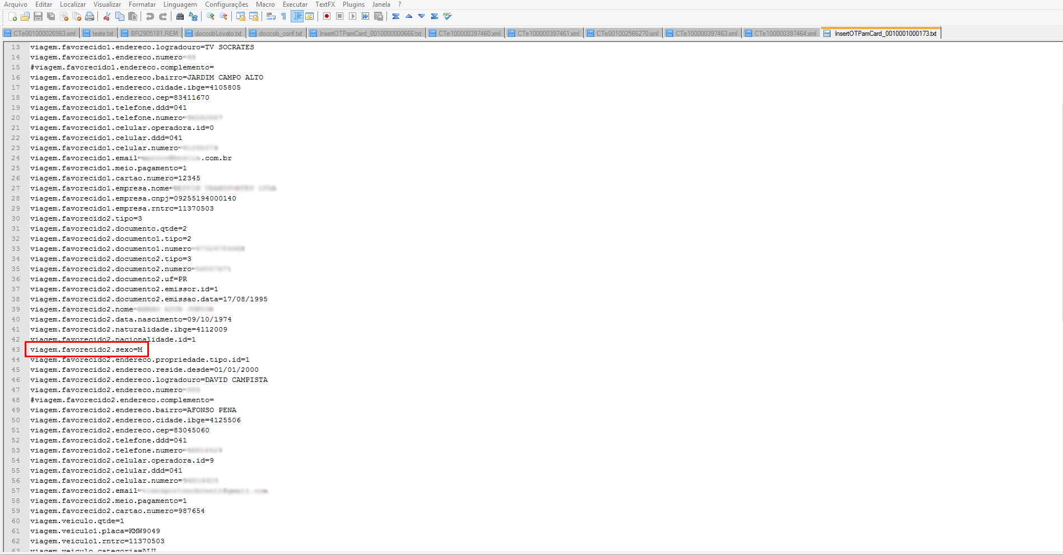The height and width of the screenshot is (555, 1063).
Task: Click the line with veiculo1.placa=KMW9049
Action: (95, 531)
